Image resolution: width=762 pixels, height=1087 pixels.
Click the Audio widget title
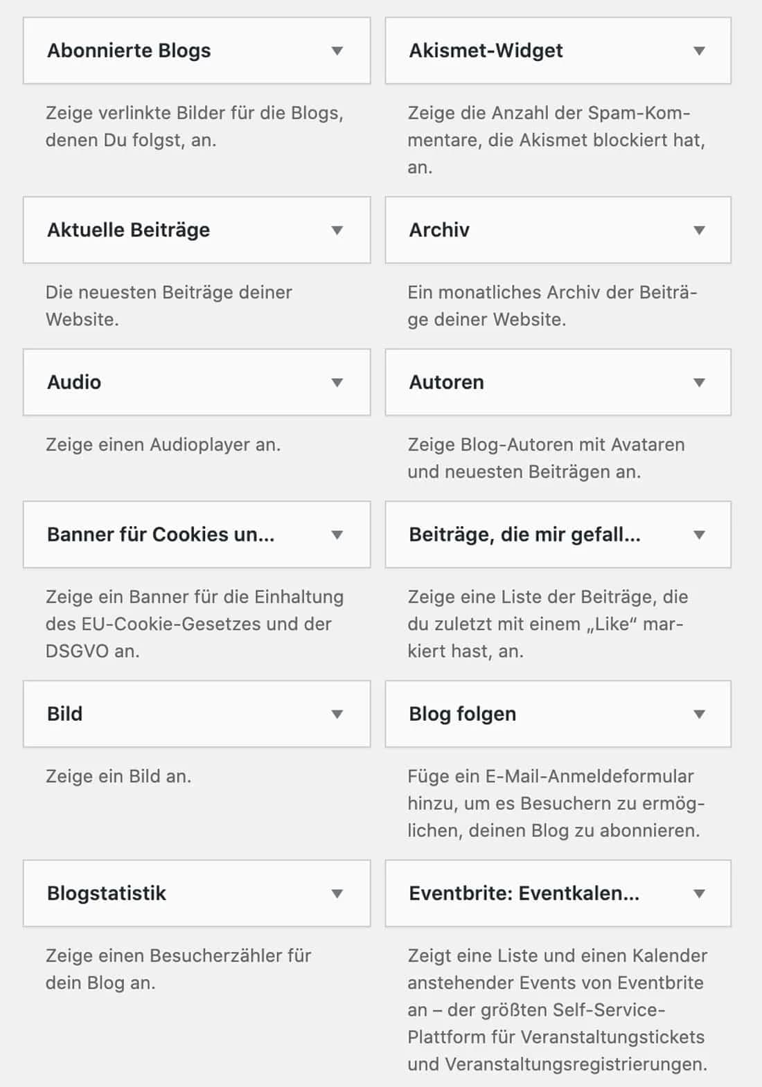point(73,381)
